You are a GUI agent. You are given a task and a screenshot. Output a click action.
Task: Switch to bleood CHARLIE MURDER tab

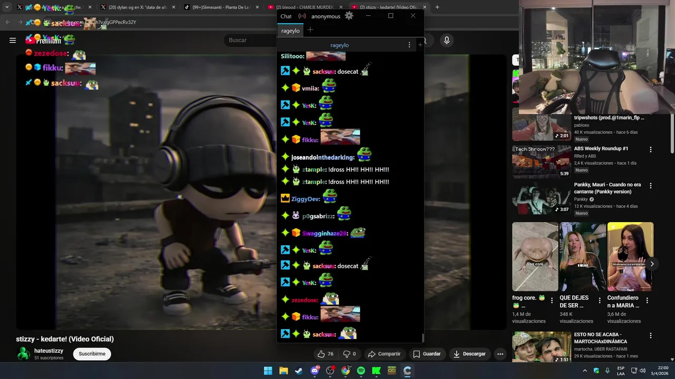pyautogui.click(x=306, y=7)
